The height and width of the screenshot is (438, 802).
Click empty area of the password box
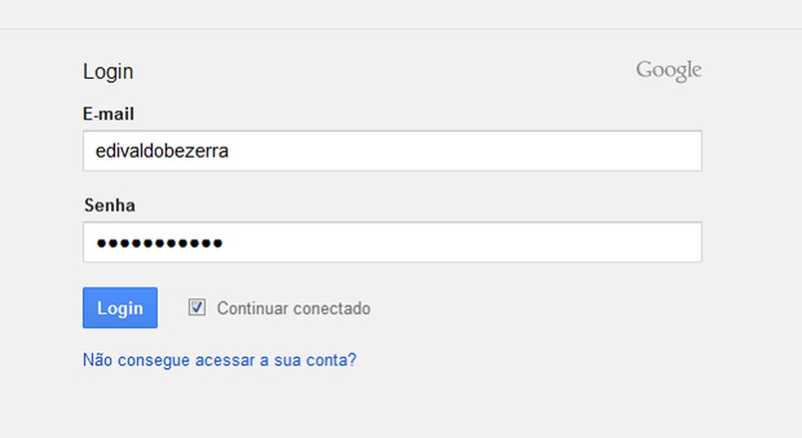click(x=489, y=243)
